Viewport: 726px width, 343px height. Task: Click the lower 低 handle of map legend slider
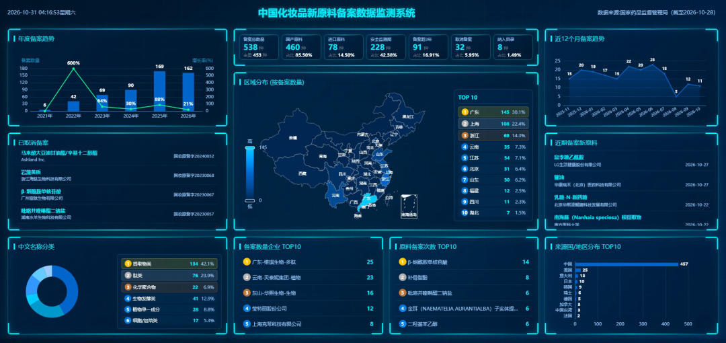click(250, 200)
